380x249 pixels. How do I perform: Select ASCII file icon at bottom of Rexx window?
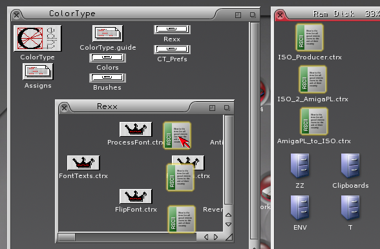point(182,219)
